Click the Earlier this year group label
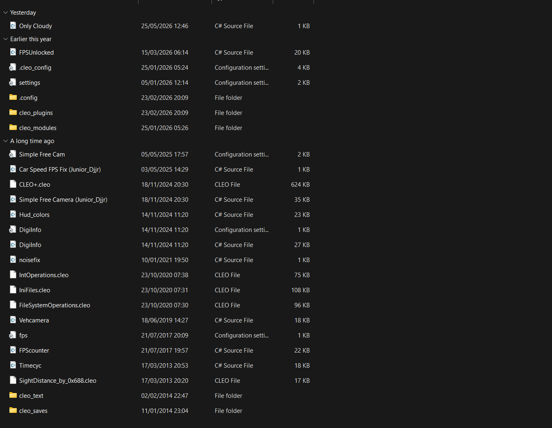The height and width of the screenshot is (428, 552). click(31, 39)
